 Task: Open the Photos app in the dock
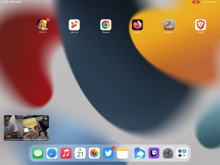(x=94, y=153)
